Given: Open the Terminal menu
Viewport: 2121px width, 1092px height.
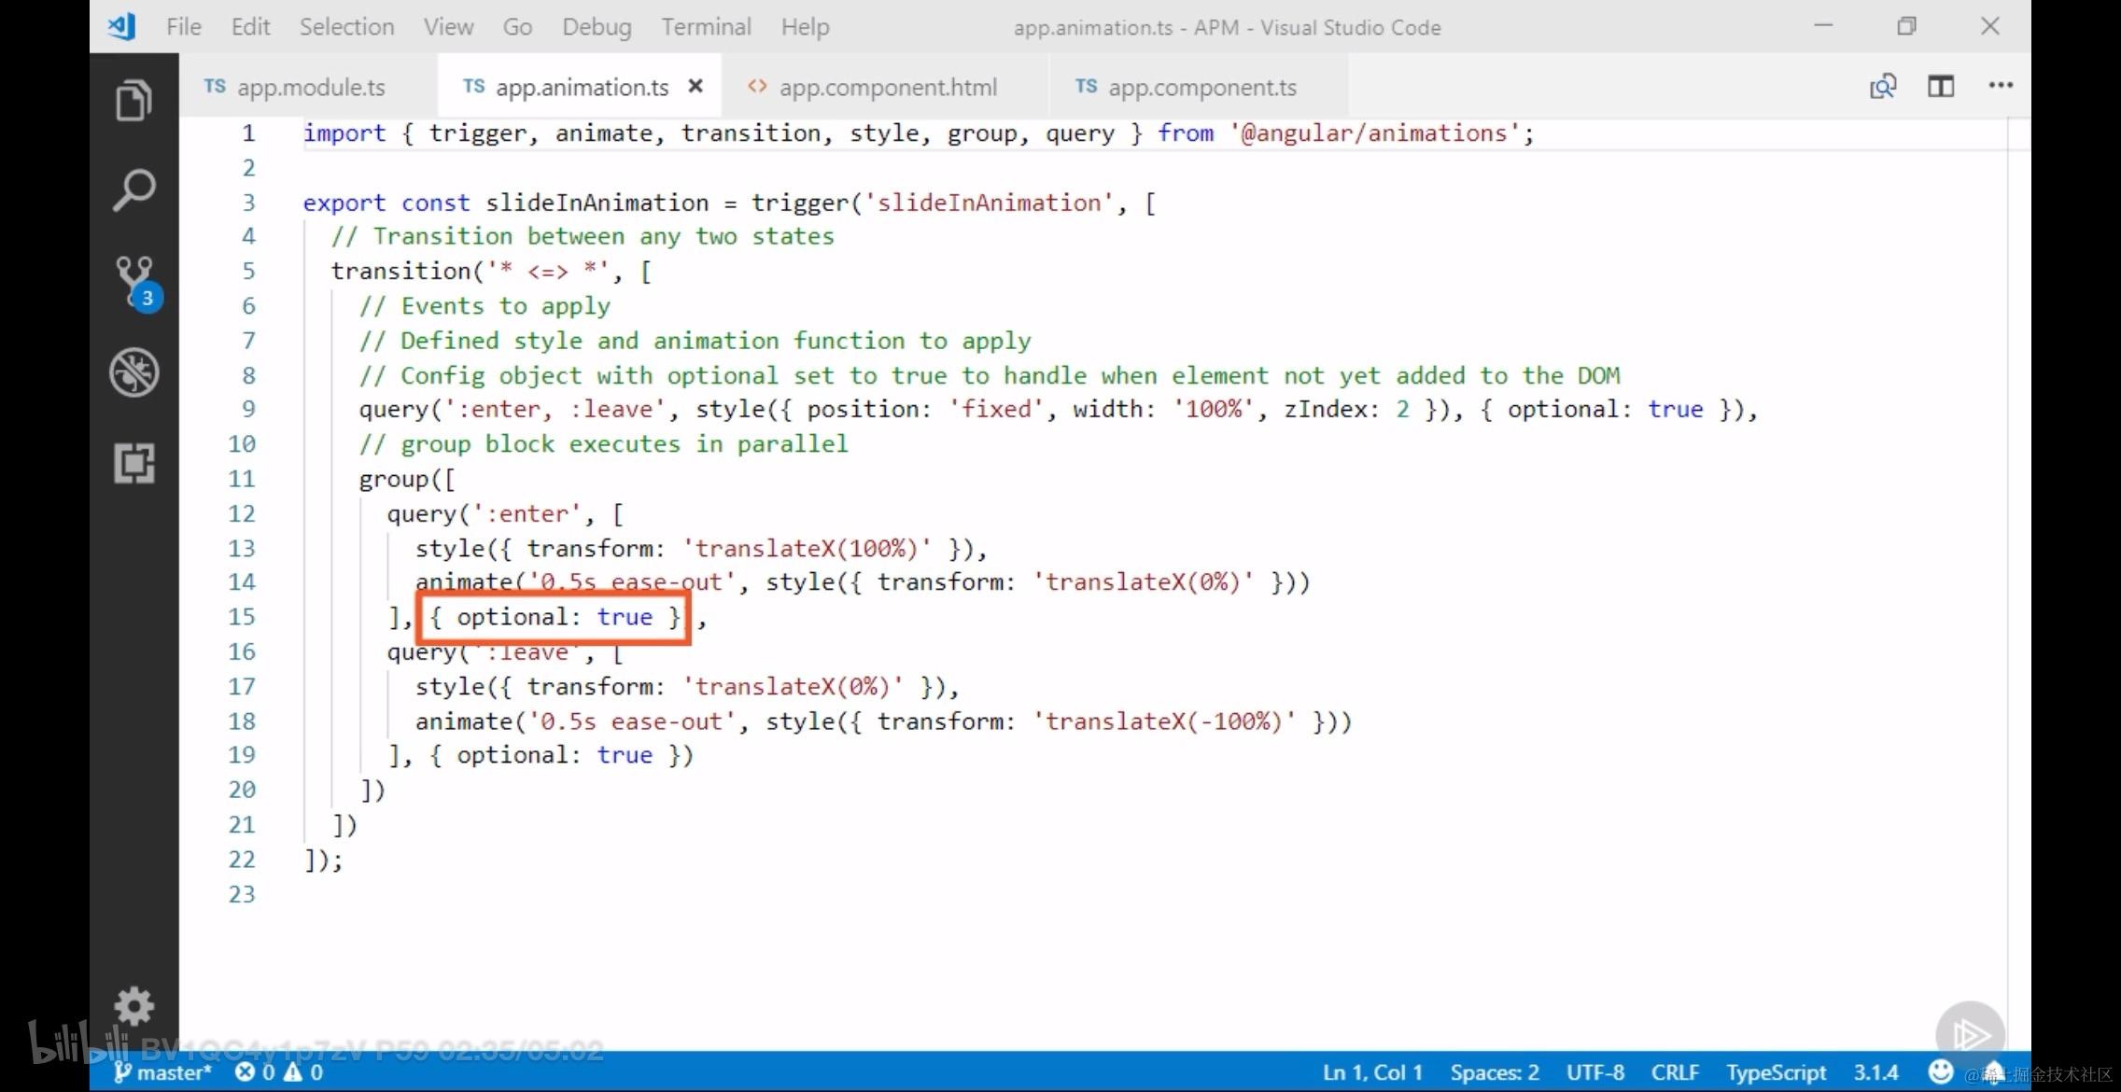Looking at the screenshot, I should (706, 27).
